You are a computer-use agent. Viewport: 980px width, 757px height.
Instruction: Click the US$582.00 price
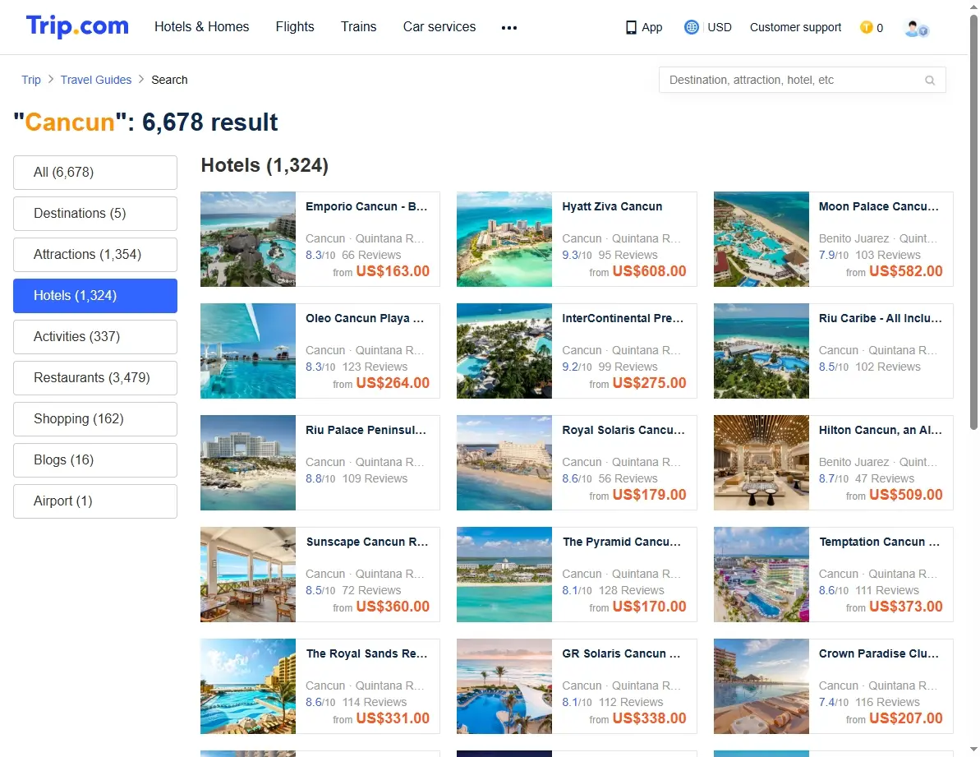[x=905, y=271]
